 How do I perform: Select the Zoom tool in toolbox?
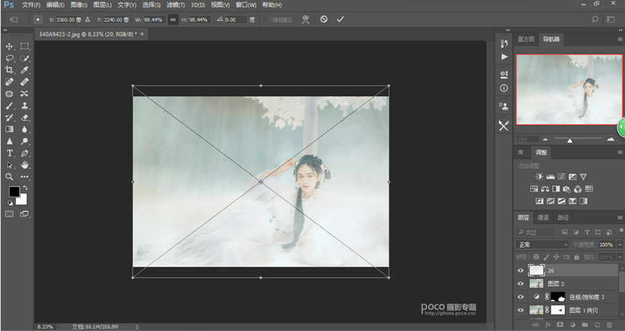click(10, 177)
